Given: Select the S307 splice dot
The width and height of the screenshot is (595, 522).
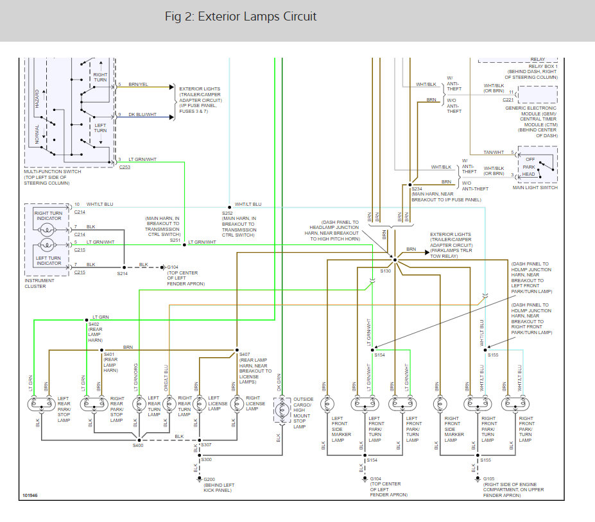Looking at the screenshot, I should pos(199,440).
